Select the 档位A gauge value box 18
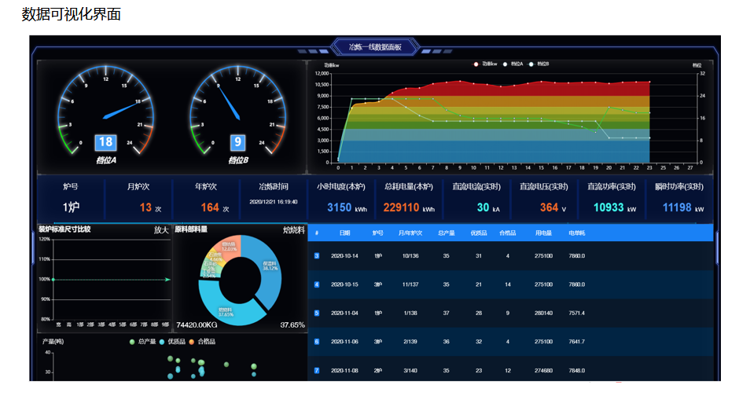750x418 pixels. click(x=105, y=142)
